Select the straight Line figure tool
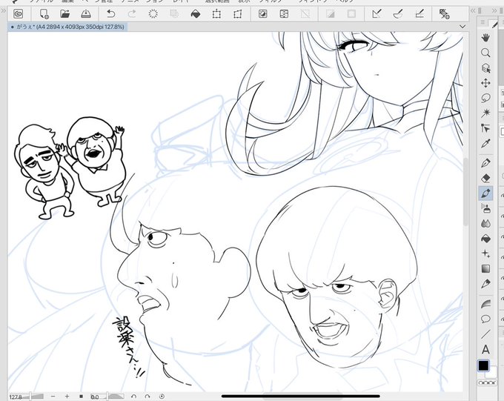This screenshot has height=401, width=504. point(485,334)
